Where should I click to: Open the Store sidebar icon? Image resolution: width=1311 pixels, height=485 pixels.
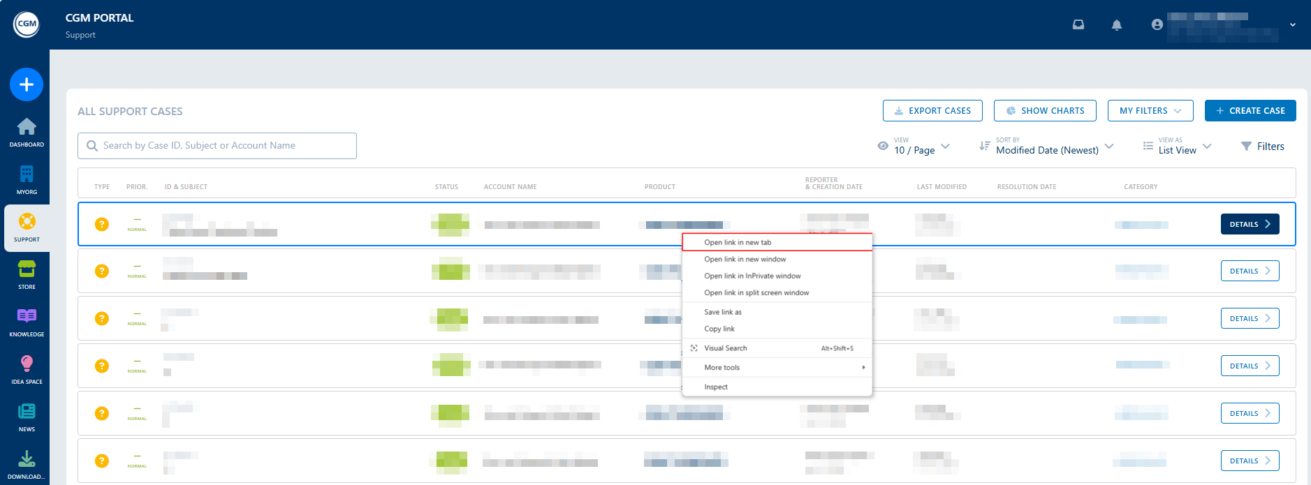pyautogui.click(x=27, y=270)
